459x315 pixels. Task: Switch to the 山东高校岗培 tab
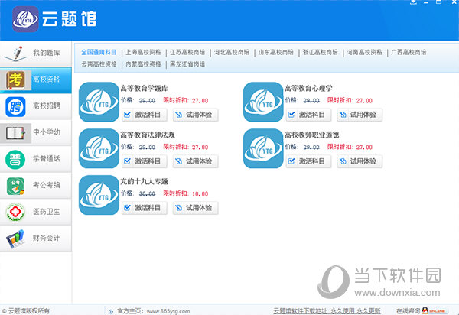(x=275, y=52)
